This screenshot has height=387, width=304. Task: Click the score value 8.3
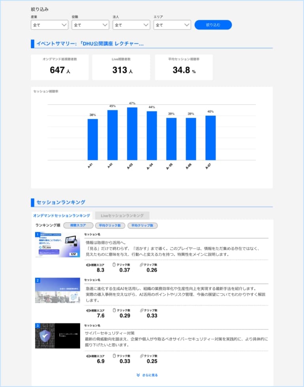pyautogui.click(x=100, y=270)
